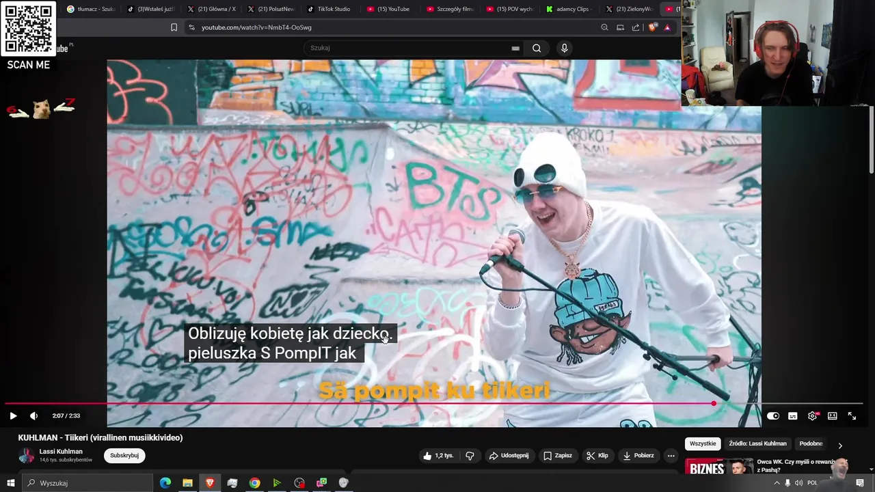The image size is (875, 492).
Task: Open the Windows Start menu
Action: 10,483
